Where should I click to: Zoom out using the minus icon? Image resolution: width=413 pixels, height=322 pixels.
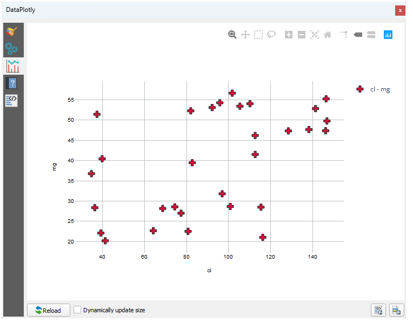[x=302, y=35]
